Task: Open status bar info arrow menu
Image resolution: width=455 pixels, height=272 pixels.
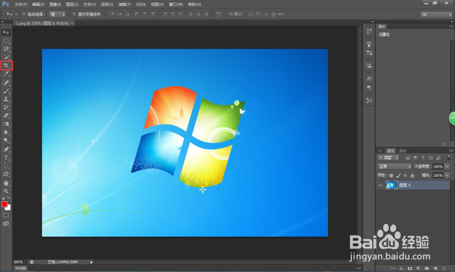Action: 91,262
